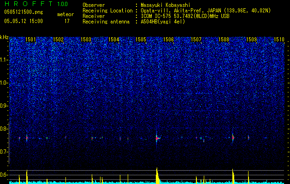The width and height of the screenshot is (290, 184).
Task: Click the 1502 time marker
Action: (58, 39)
